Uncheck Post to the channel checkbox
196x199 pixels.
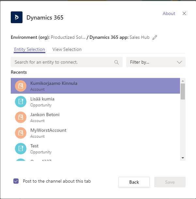coord(16,181)
